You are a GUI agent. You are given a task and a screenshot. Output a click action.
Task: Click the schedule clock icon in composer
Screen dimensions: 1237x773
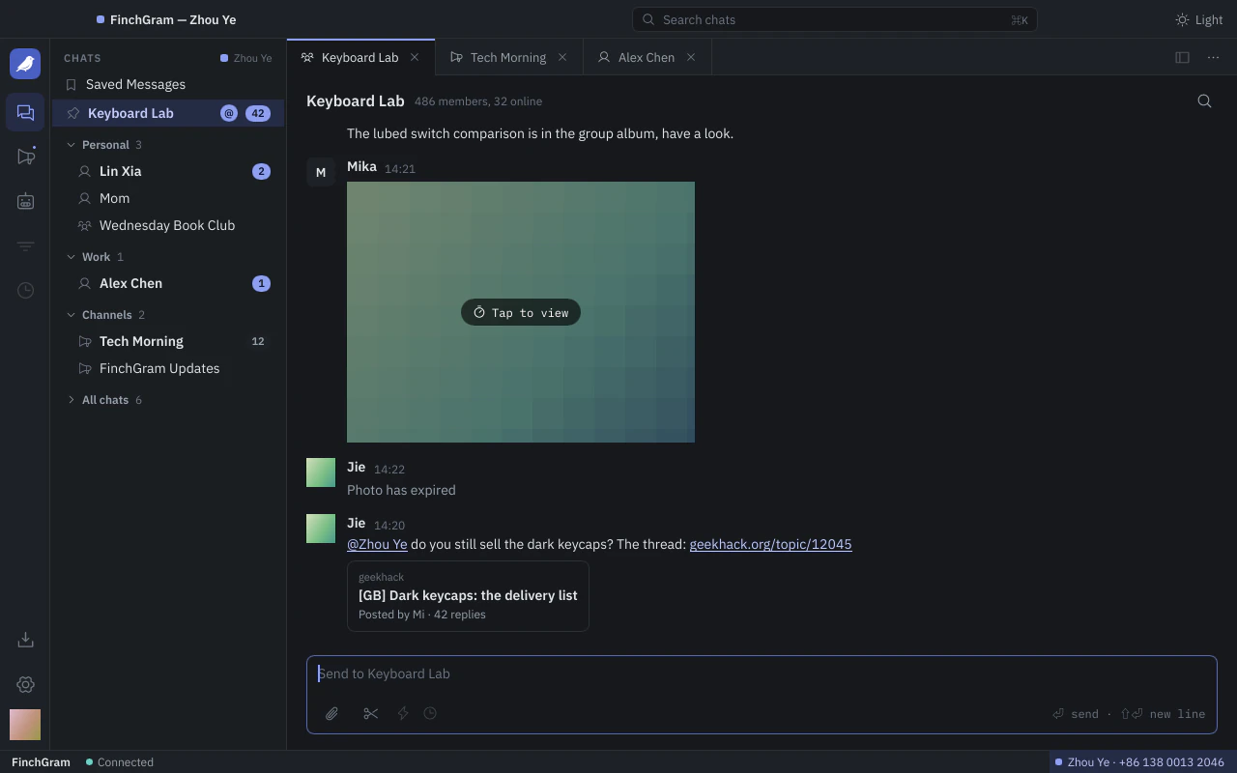coord(430,713)
